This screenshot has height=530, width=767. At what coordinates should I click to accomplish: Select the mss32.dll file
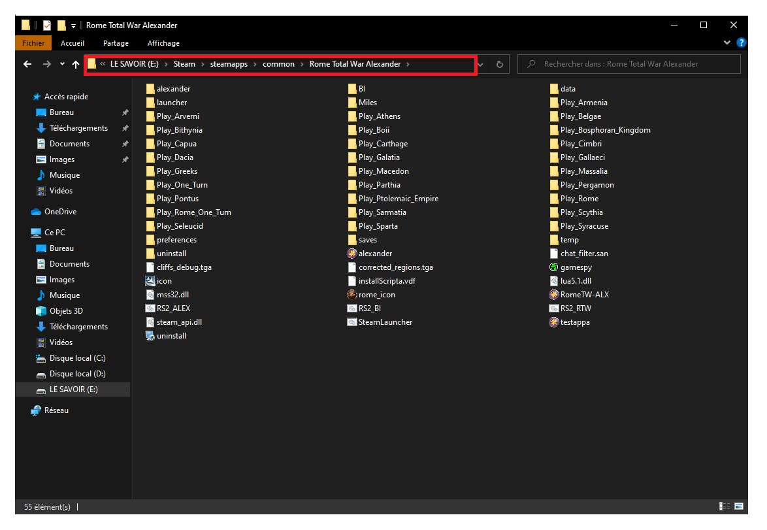click(x=167, y=295)
